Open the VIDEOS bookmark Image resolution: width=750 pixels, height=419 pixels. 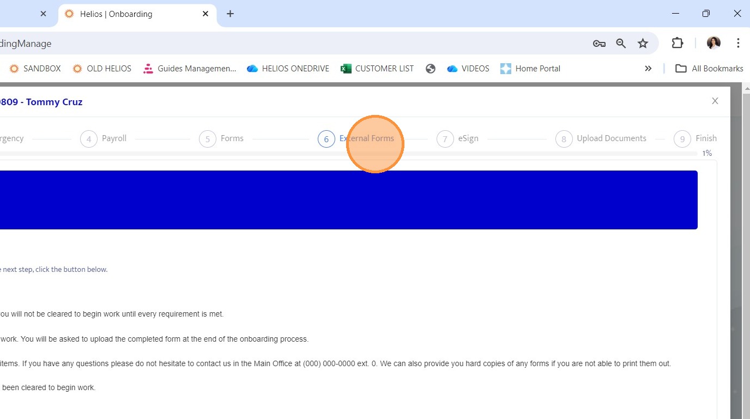468,69
